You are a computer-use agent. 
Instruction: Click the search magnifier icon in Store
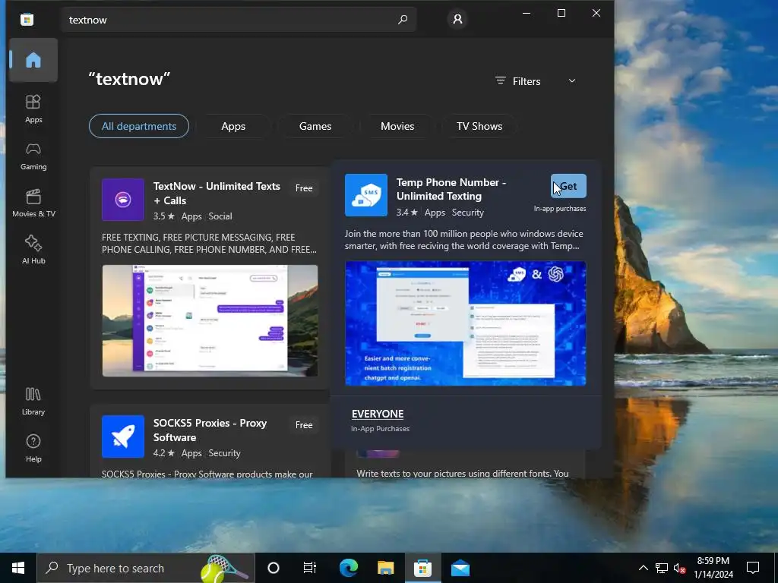coord(403,19)
